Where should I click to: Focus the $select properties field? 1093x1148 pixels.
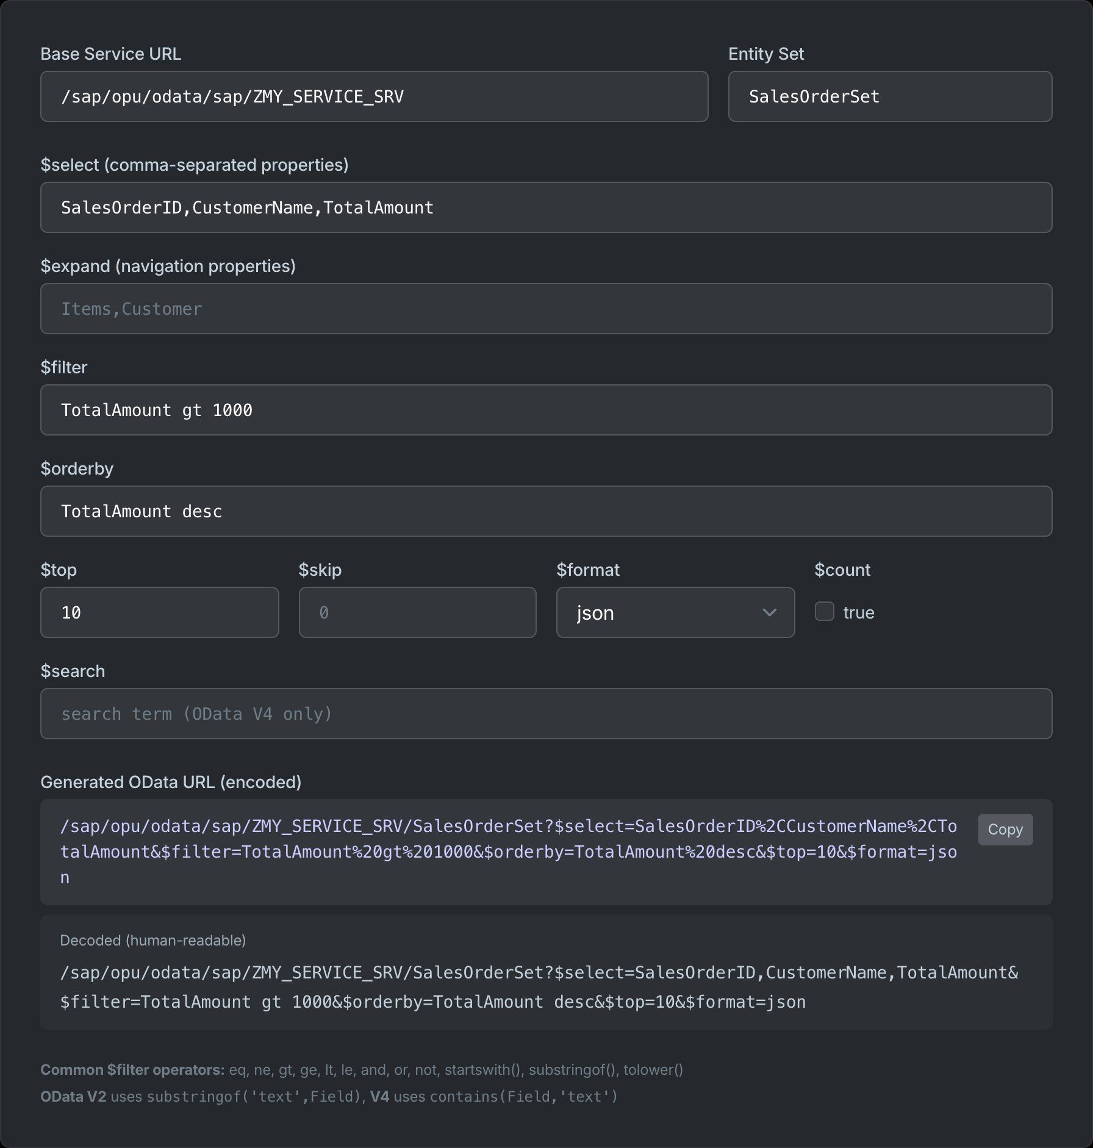pos(546,207)
